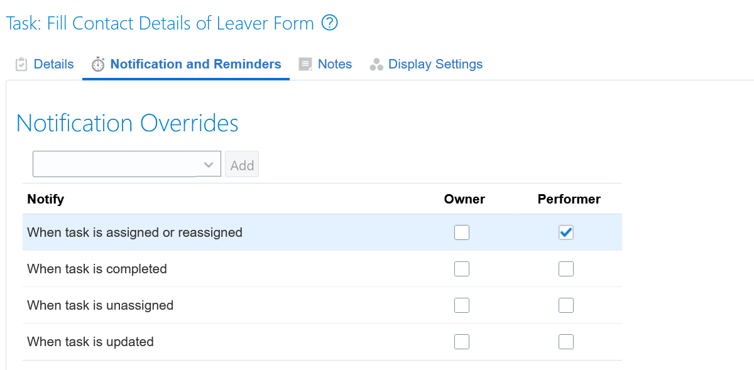
Task: Enable Performer notification when task is updated
Action: tap(566, 342)
